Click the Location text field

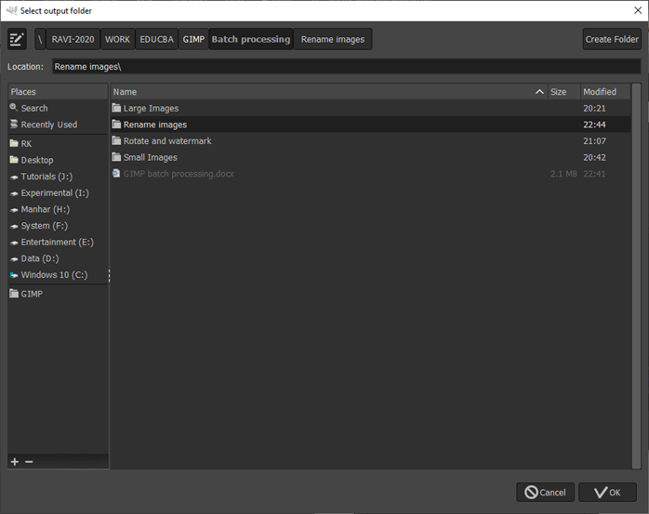[346, 67]
